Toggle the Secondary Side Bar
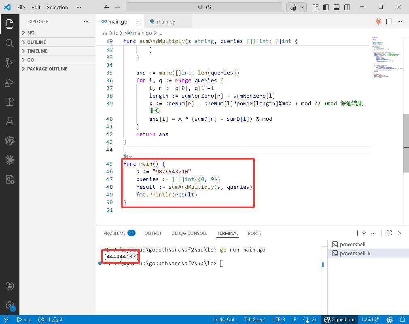The image size is (409, 324). click(347, 7)
